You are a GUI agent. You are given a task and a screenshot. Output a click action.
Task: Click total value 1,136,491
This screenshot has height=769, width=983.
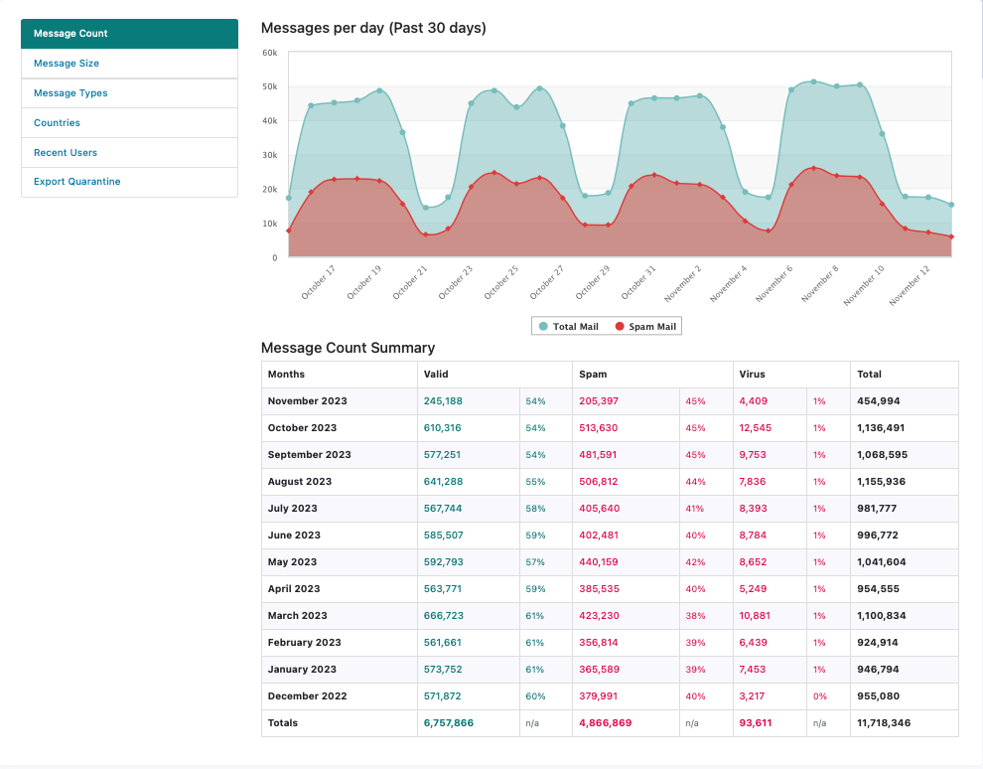tap(881, 428)
